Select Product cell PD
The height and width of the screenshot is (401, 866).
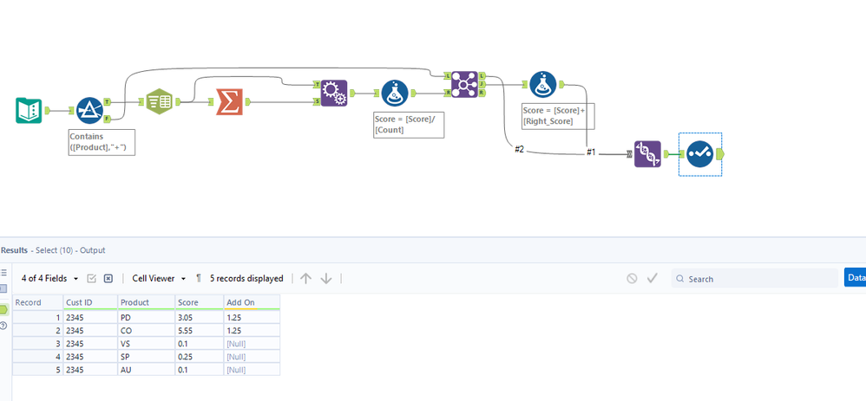pyautogui.click(x=147, y=318)
